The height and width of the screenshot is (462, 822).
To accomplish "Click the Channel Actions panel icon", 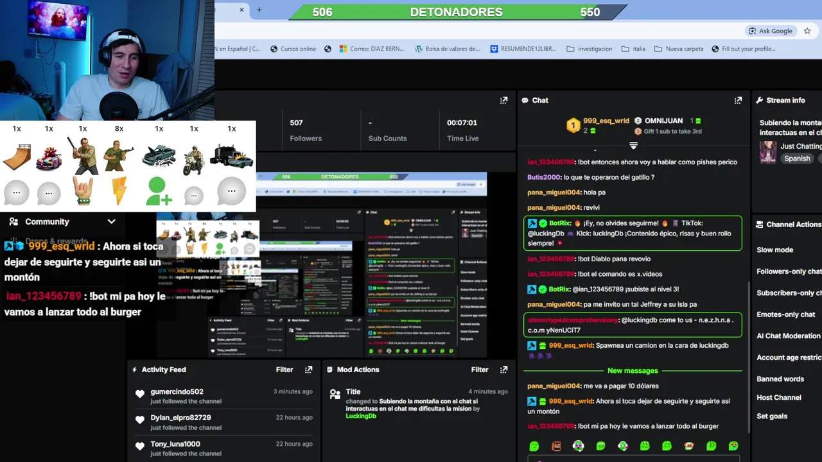I will (x=760, y=225).
